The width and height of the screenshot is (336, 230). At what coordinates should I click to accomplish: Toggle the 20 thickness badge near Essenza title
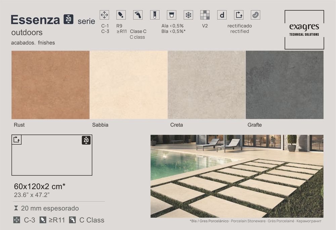click(x=69, y=19)
